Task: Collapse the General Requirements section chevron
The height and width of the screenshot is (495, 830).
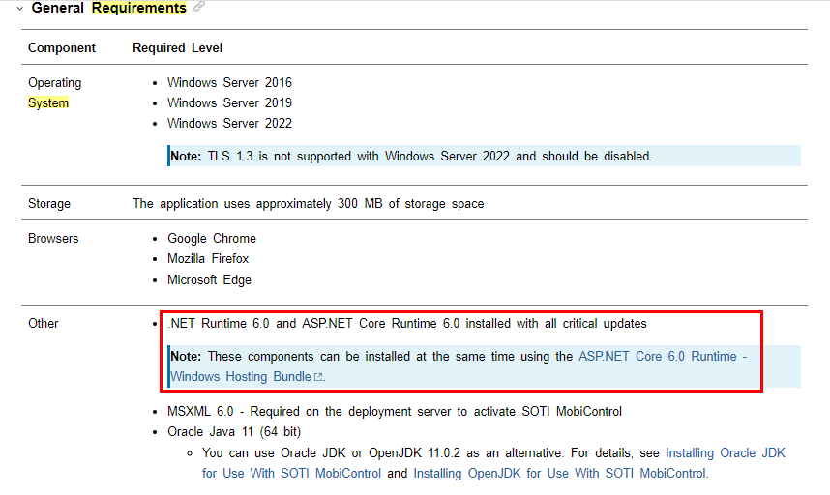Action: point(18,8)
